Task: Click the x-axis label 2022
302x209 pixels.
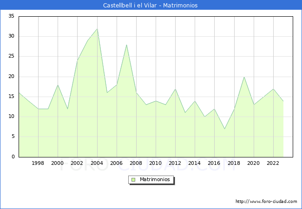Action: [x=273, y=163]
